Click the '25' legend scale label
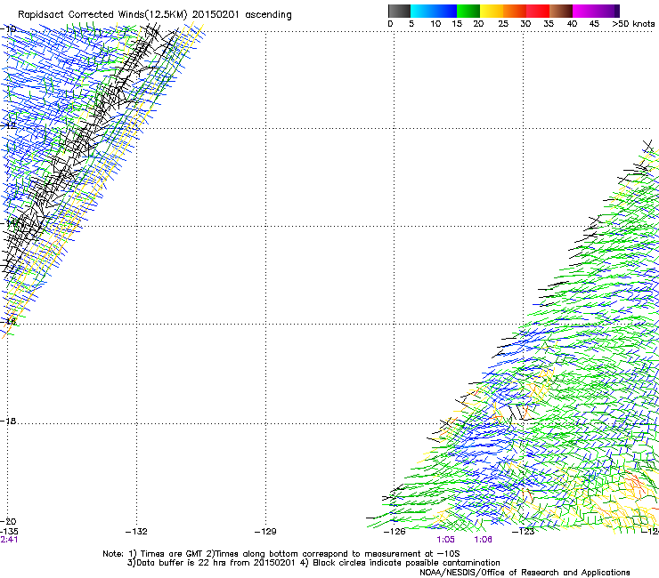 [x=503, y=24]
